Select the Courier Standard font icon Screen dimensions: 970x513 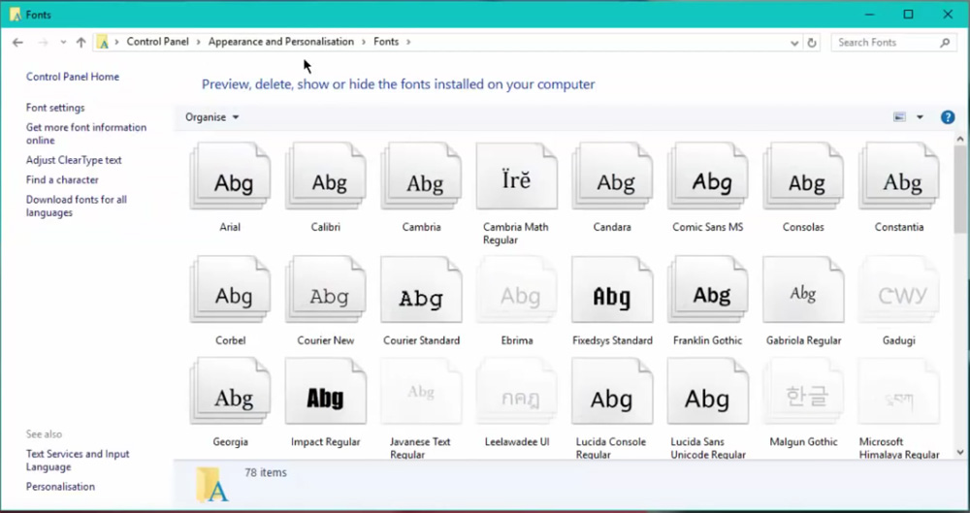point(421,290)
